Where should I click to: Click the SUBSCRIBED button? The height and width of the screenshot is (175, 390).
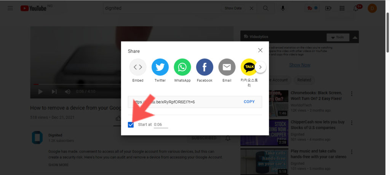[204, 138]
